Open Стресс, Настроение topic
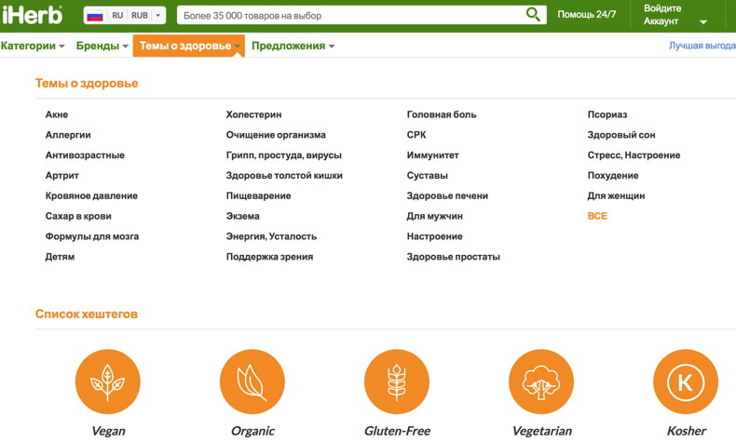Image resolution: width=736 pixels, height=442 pixels. coord(634,155)
